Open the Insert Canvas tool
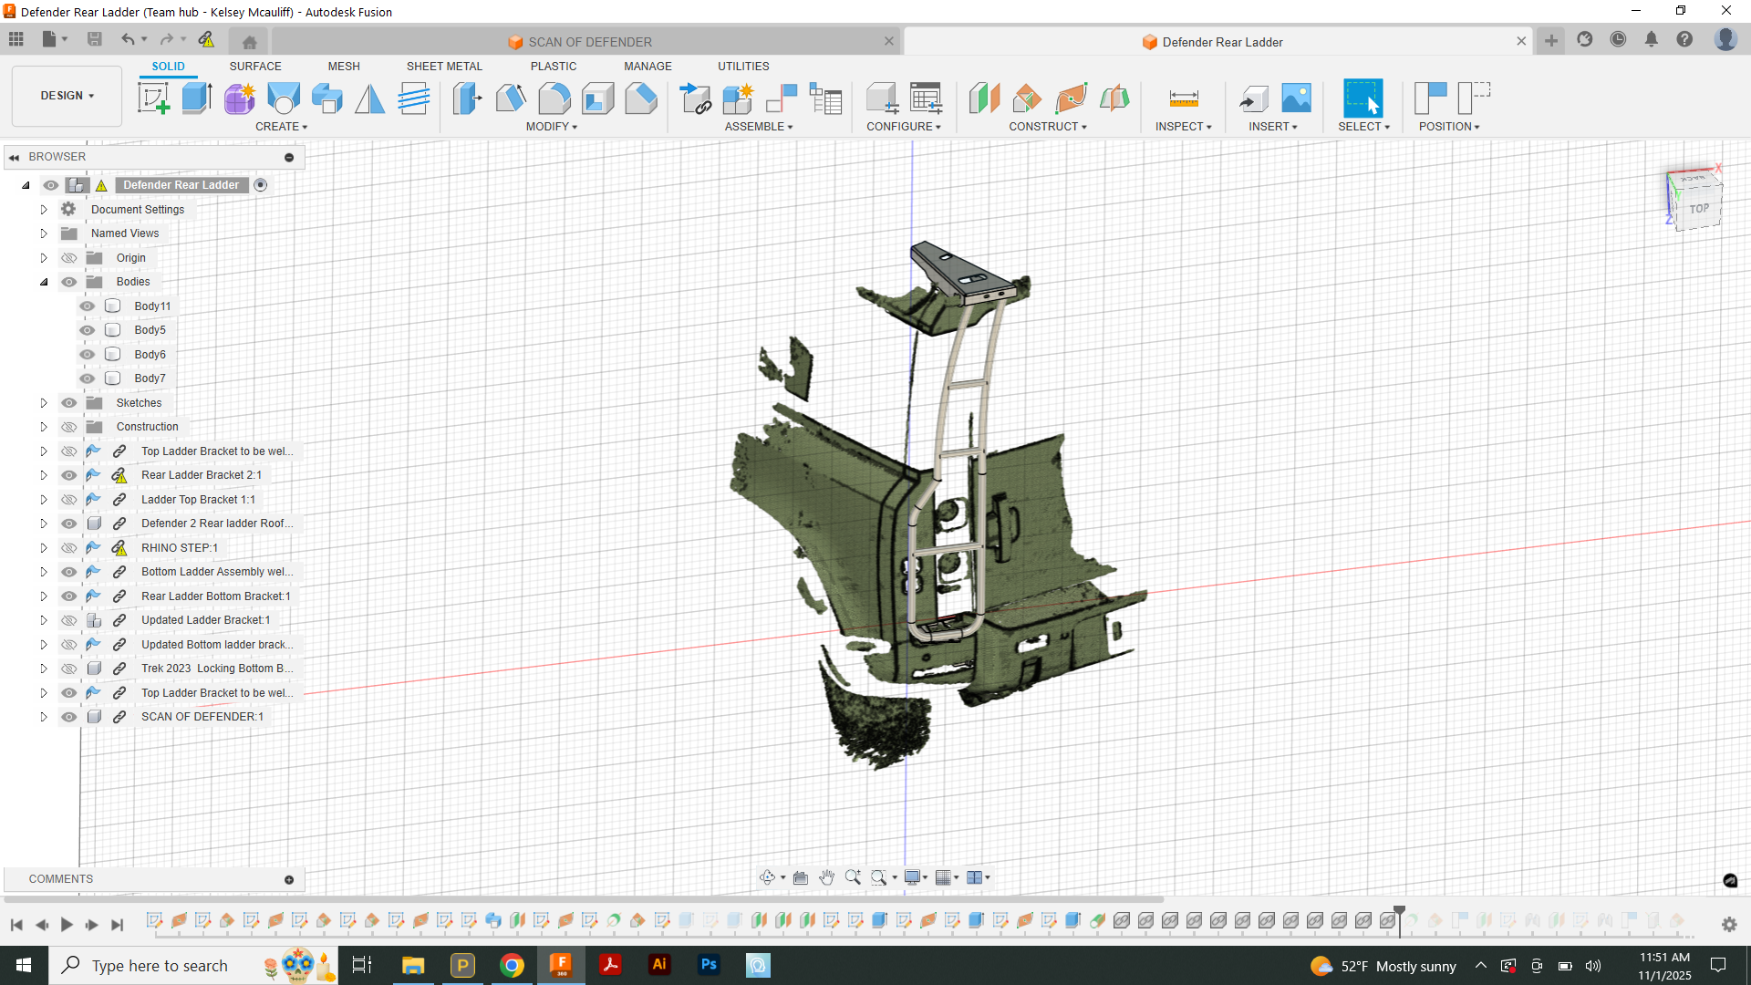 (x=1296, y=96)
